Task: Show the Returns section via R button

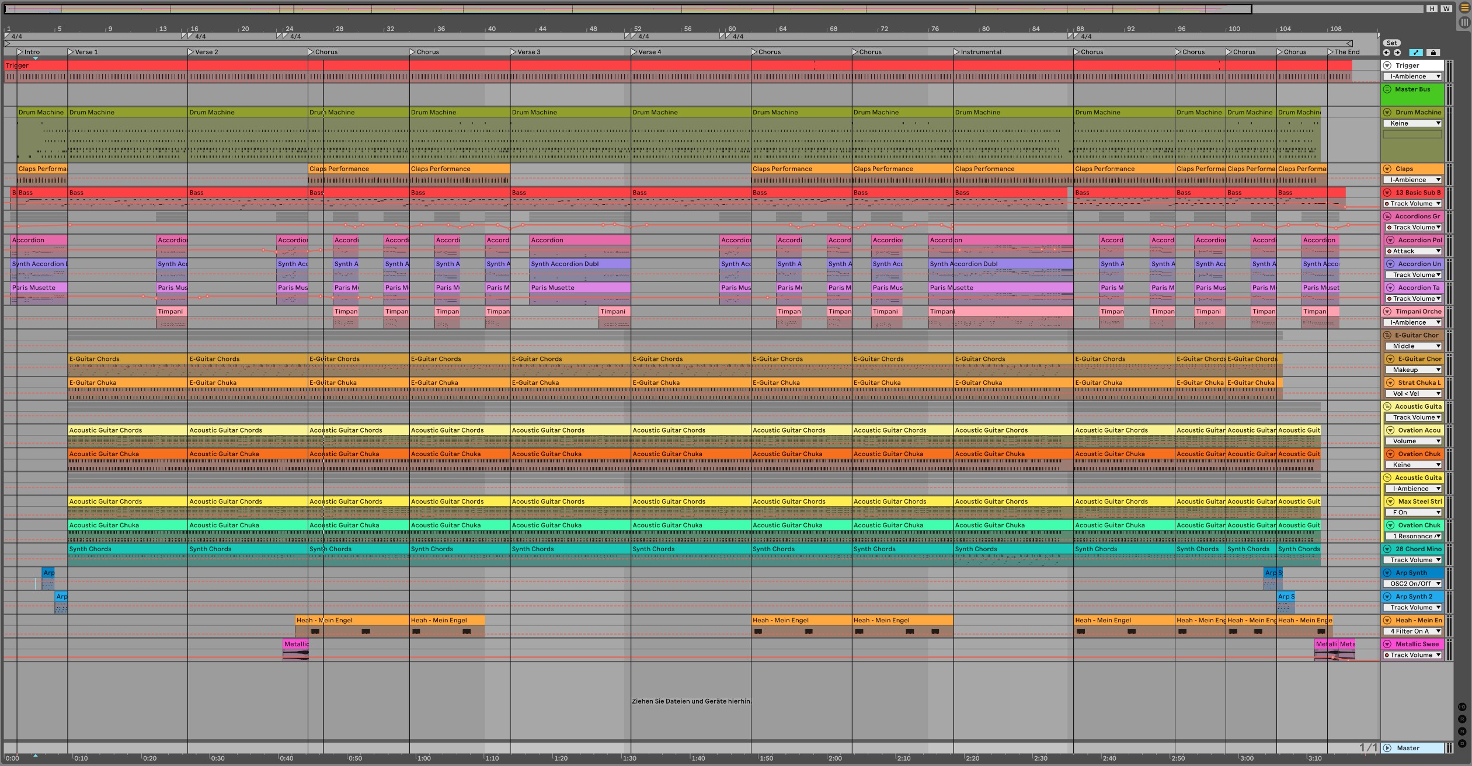Action: (1462, 719)
